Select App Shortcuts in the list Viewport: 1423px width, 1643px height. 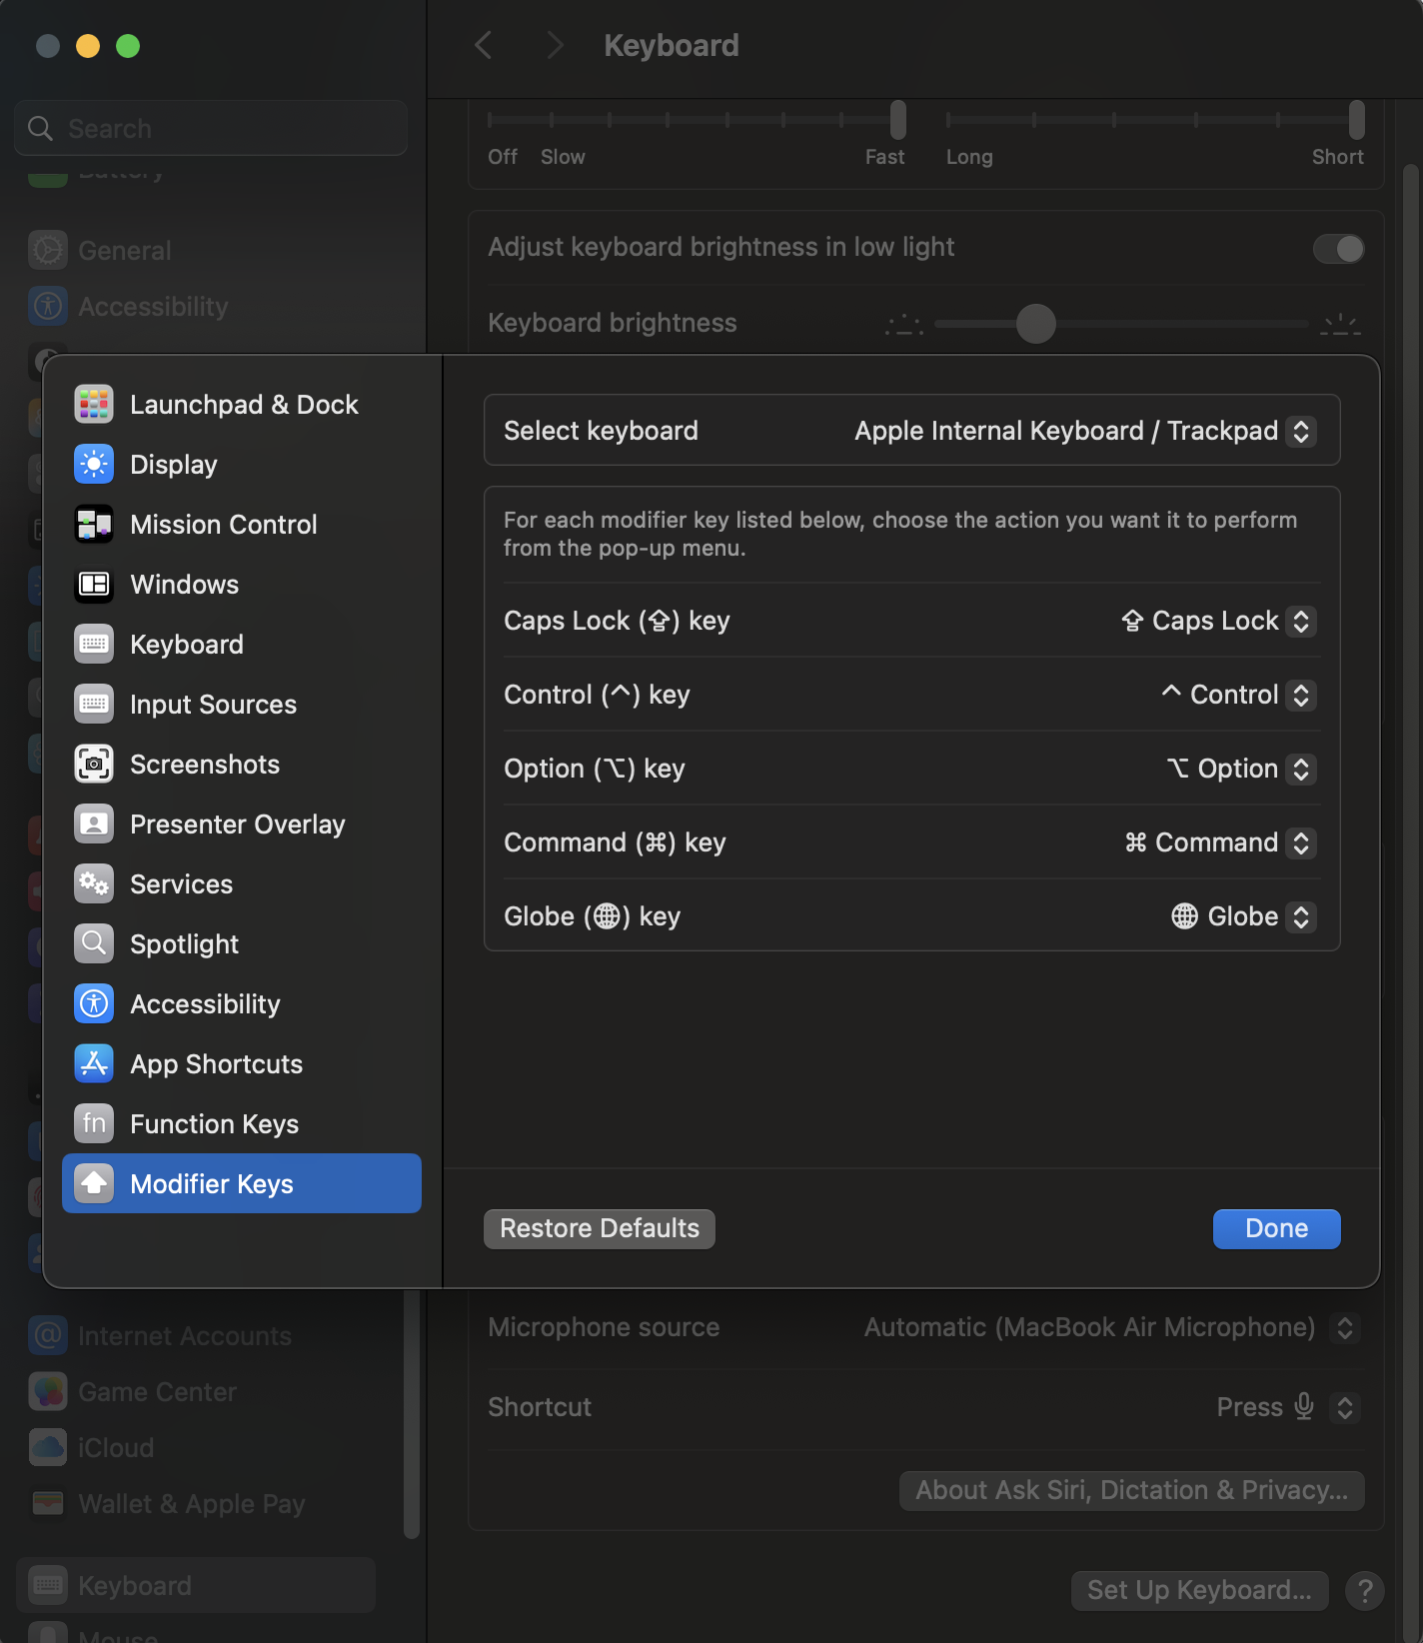pos(242,1064)
